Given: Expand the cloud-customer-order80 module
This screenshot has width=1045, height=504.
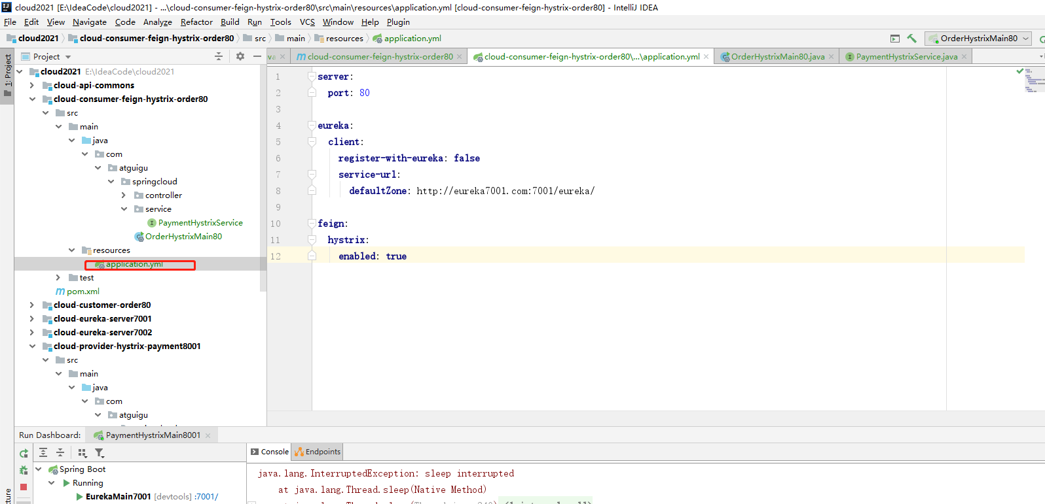Looking at the screenshot, I should tap(32, 305).
